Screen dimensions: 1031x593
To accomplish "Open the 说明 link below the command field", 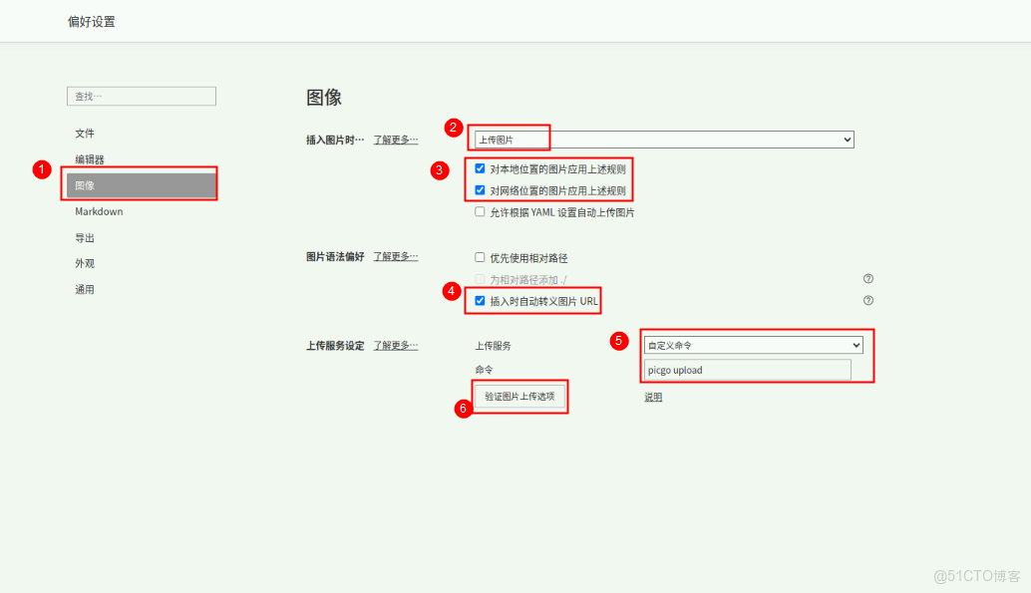I will (652, 396).
